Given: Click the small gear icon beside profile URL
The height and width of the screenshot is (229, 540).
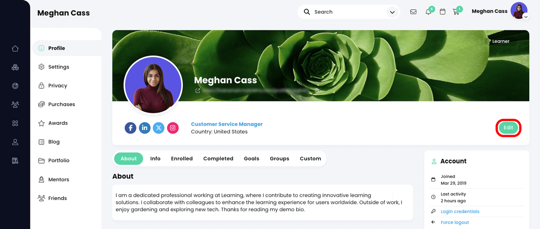Looking at the screenshot, I should pyautogui.click(x=317, y=91).
